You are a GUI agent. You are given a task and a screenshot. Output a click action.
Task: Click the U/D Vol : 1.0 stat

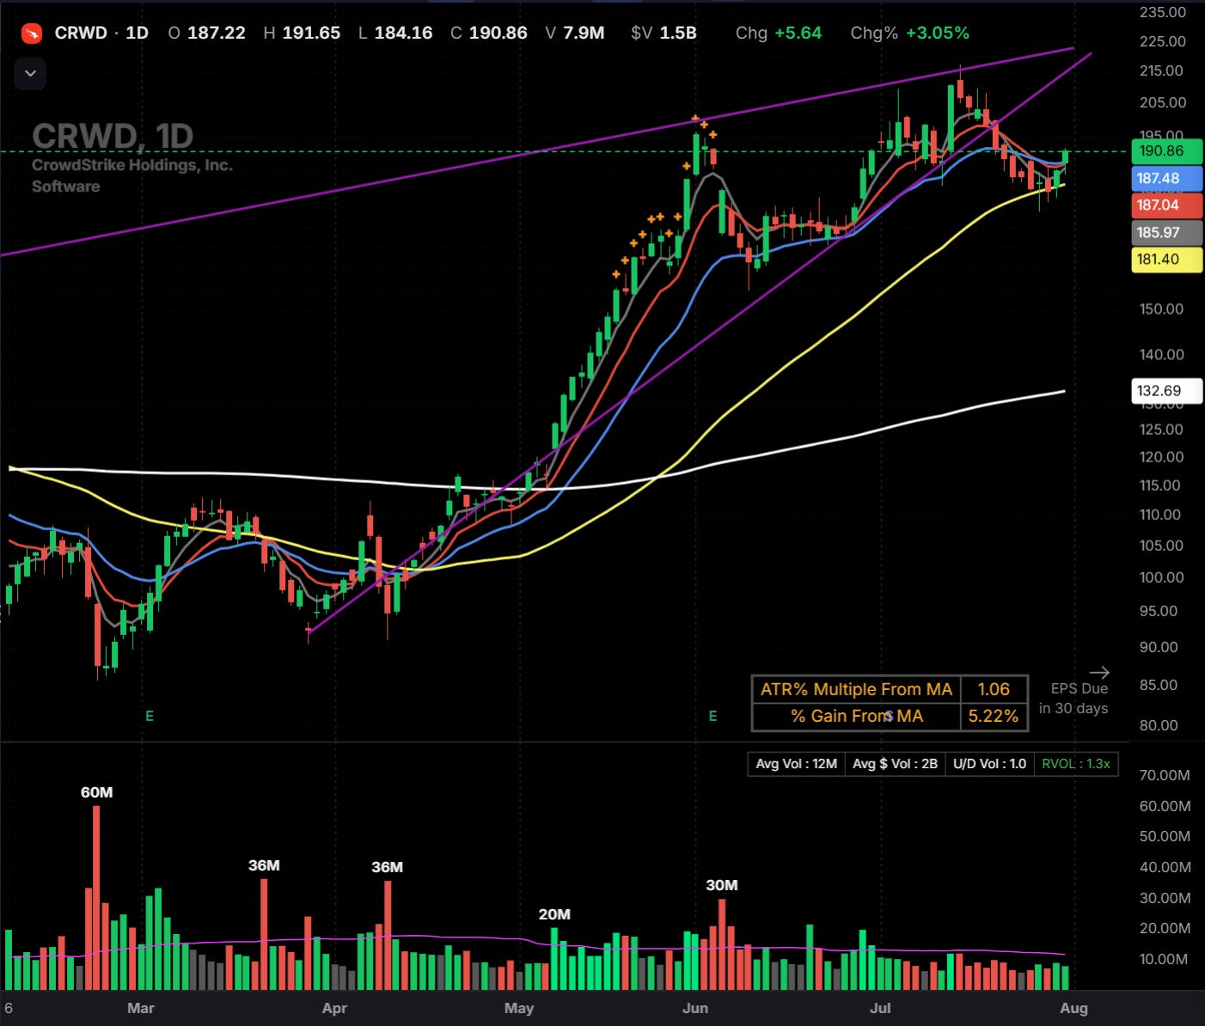(989, 764)
